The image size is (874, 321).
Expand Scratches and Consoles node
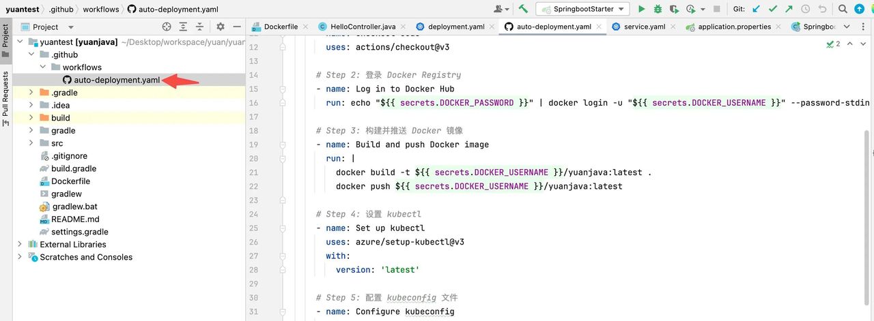click(20, 257)
